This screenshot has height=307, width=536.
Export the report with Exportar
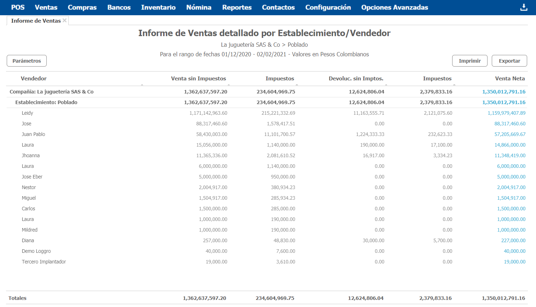(x=509, y=61)
